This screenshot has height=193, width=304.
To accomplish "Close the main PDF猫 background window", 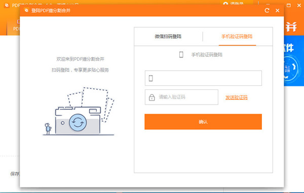I will coord(299,6).
